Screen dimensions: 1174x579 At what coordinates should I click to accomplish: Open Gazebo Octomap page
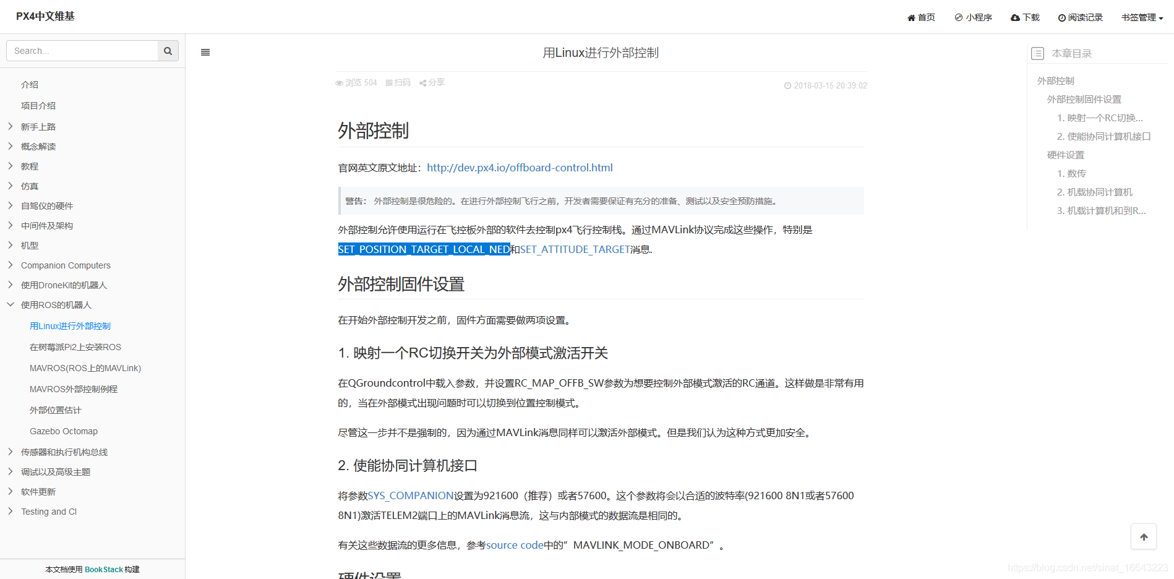tap(64, 431)
